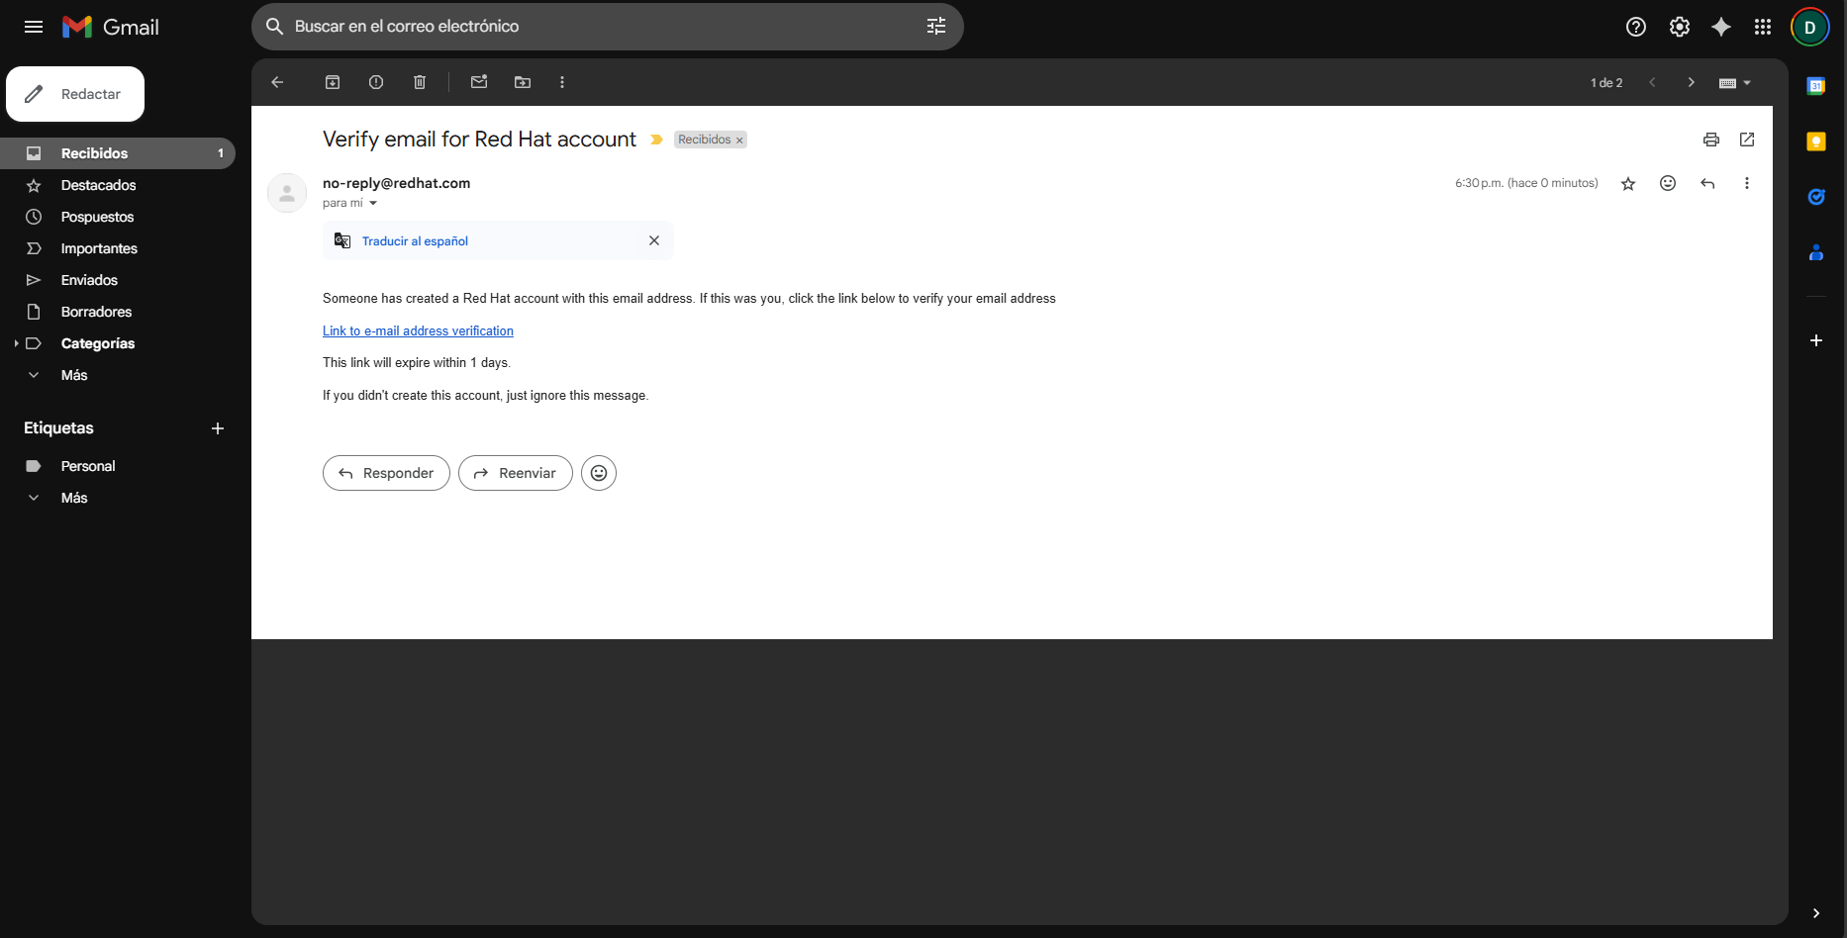Open Google Tasks side panel
1847x938 pixels.
point(1816,197)
